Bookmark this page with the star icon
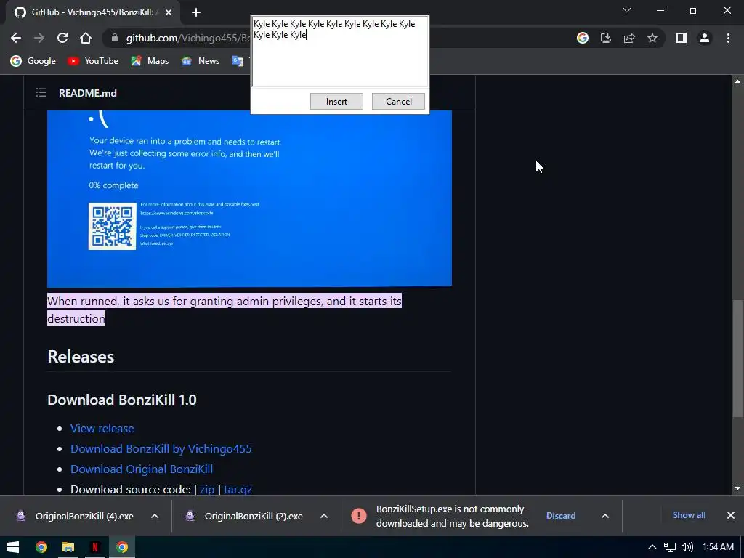The width and height of the screenshot is (744, 558). click(652, 38)
